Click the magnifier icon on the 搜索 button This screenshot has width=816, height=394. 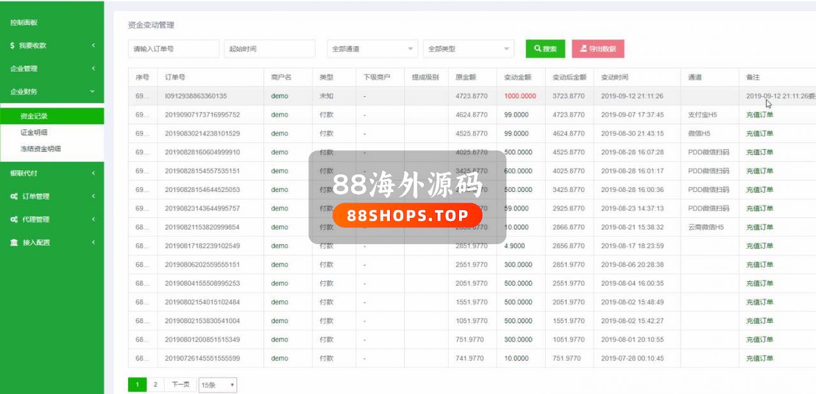[537, 48]
